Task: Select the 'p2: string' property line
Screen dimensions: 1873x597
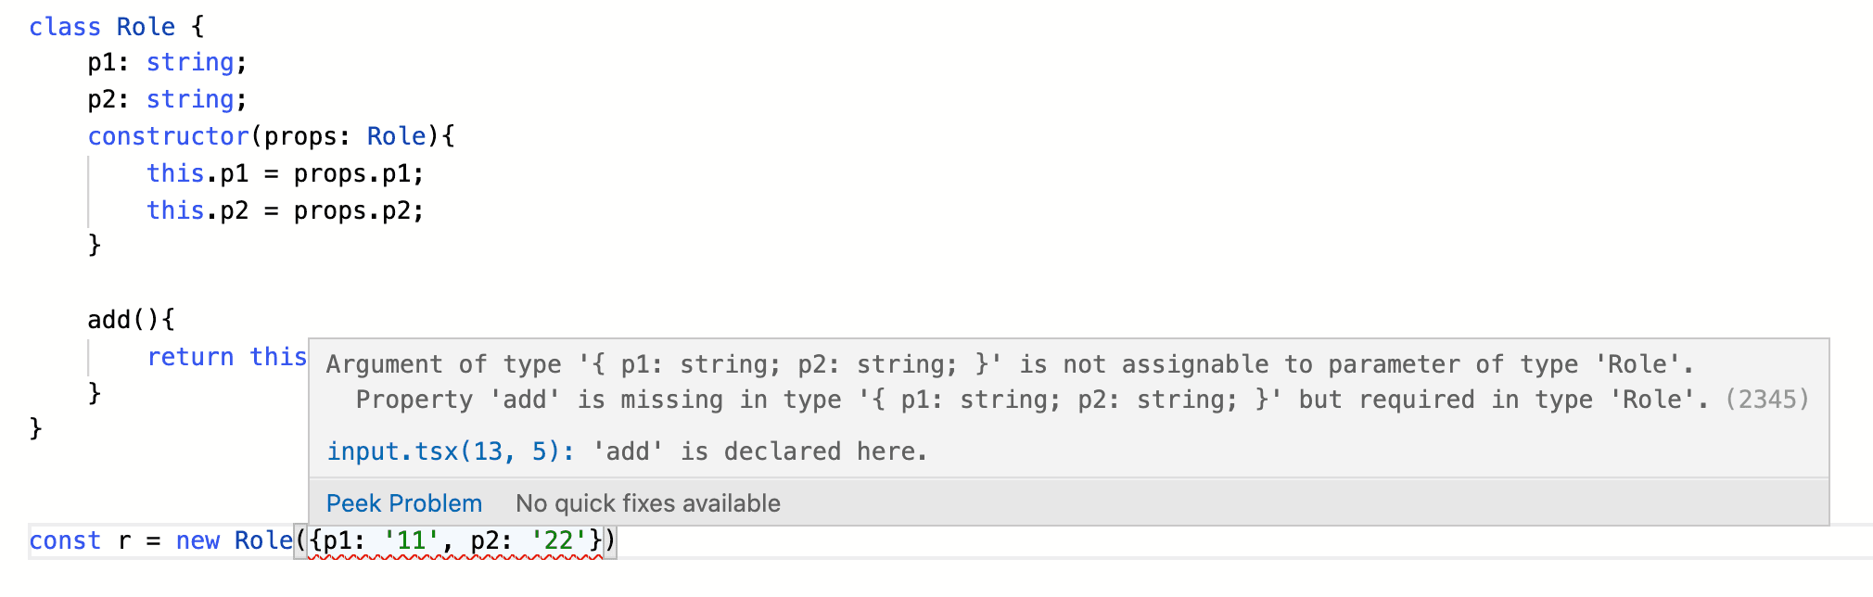Action: point(168,99)
